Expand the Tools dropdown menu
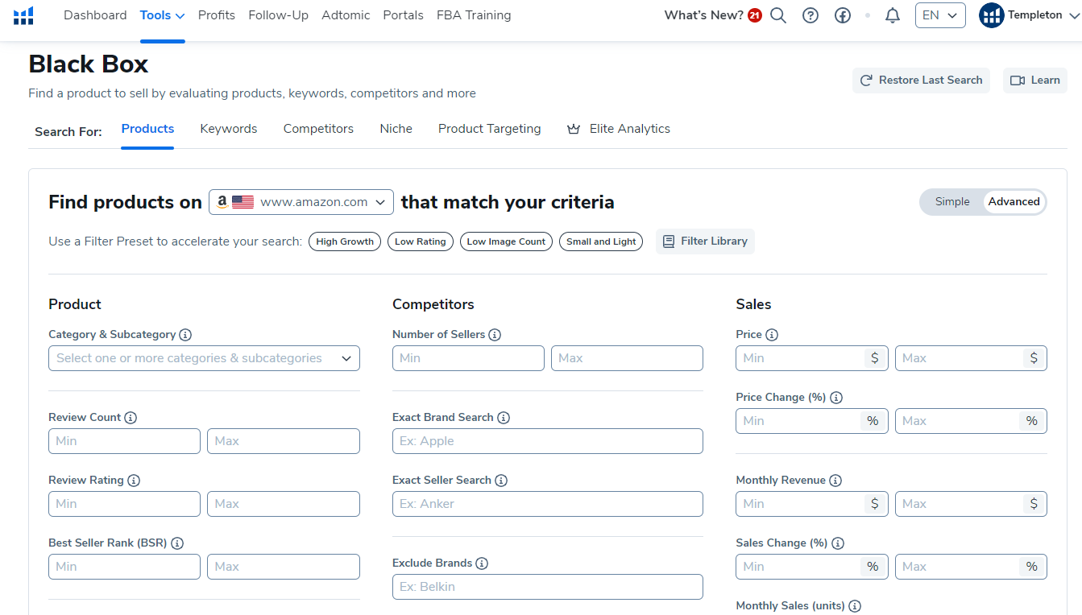The image size is (1082, 615). 162,15
